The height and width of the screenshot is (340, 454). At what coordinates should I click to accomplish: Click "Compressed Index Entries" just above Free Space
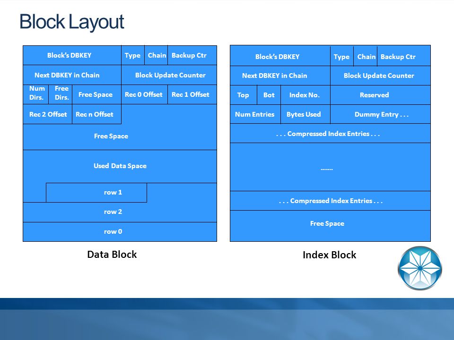(x=331, y=201)
